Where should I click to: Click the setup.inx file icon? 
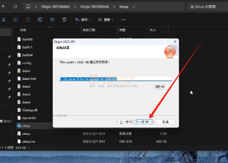pos(19,141)
